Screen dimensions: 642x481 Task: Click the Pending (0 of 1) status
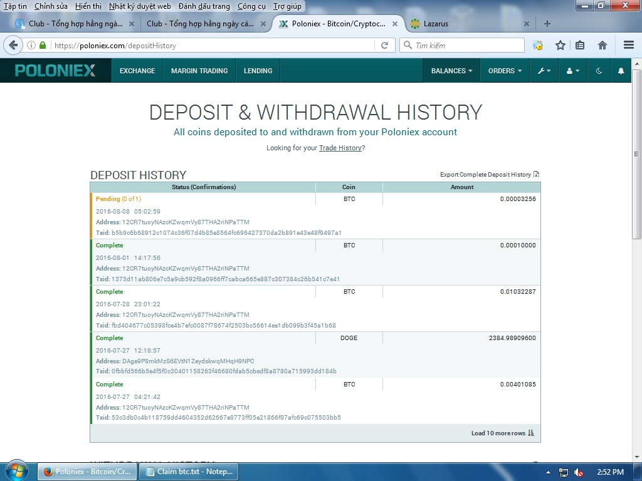click(x=118, y=199)
